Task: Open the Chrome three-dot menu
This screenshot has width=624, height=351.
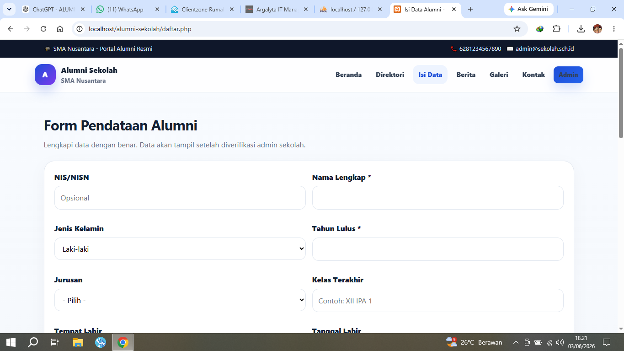Action: 613,29
